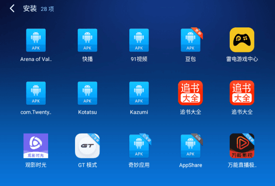Click the 快播 label text
This screenshot has height=186, width=275.
click(87, 59)
